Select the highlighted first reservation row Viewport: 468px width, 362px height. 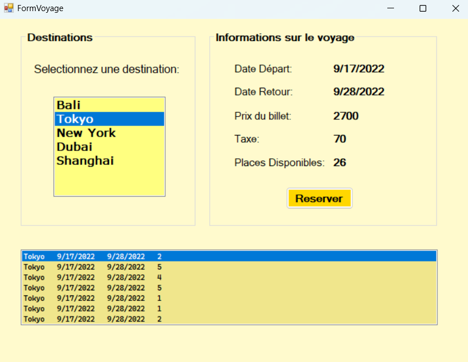point(229,257)
